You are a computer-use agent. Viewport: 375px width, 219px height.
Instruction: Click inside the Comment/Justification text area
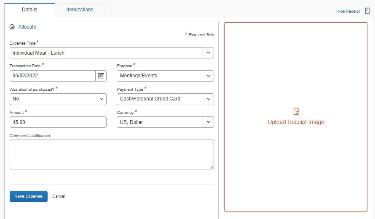(111, 154)
